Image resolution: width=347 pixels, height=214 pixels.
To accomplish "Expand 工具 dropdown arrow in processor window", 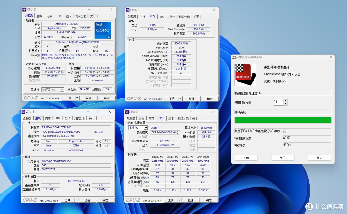I will pos(77,98).
